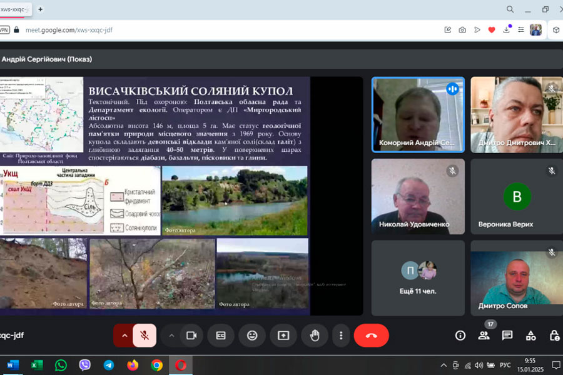Click the 'Ещё 11 чел.' participants tile
The image size is (563, 375).
pyautogui.click(x=418, y=278)
